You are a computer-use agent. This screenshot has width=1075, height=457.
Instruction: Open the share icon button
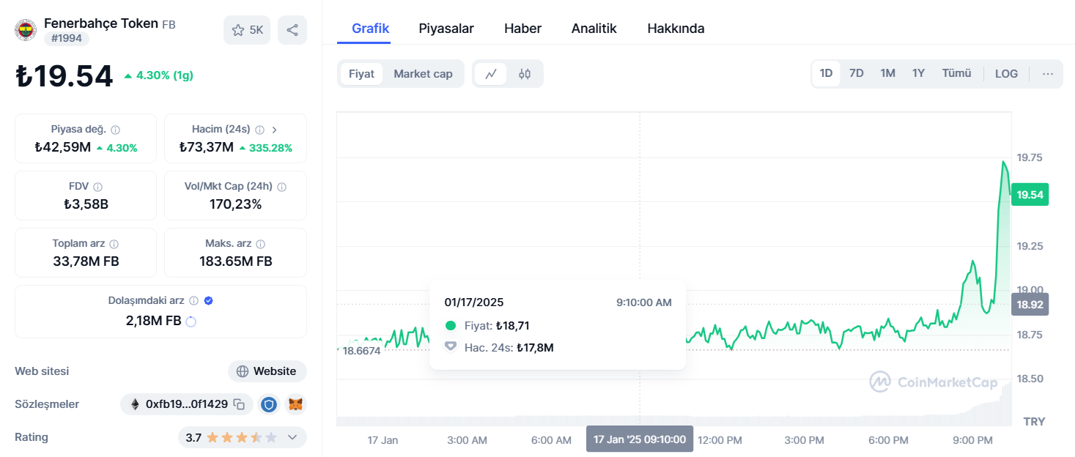coord(292,30)
